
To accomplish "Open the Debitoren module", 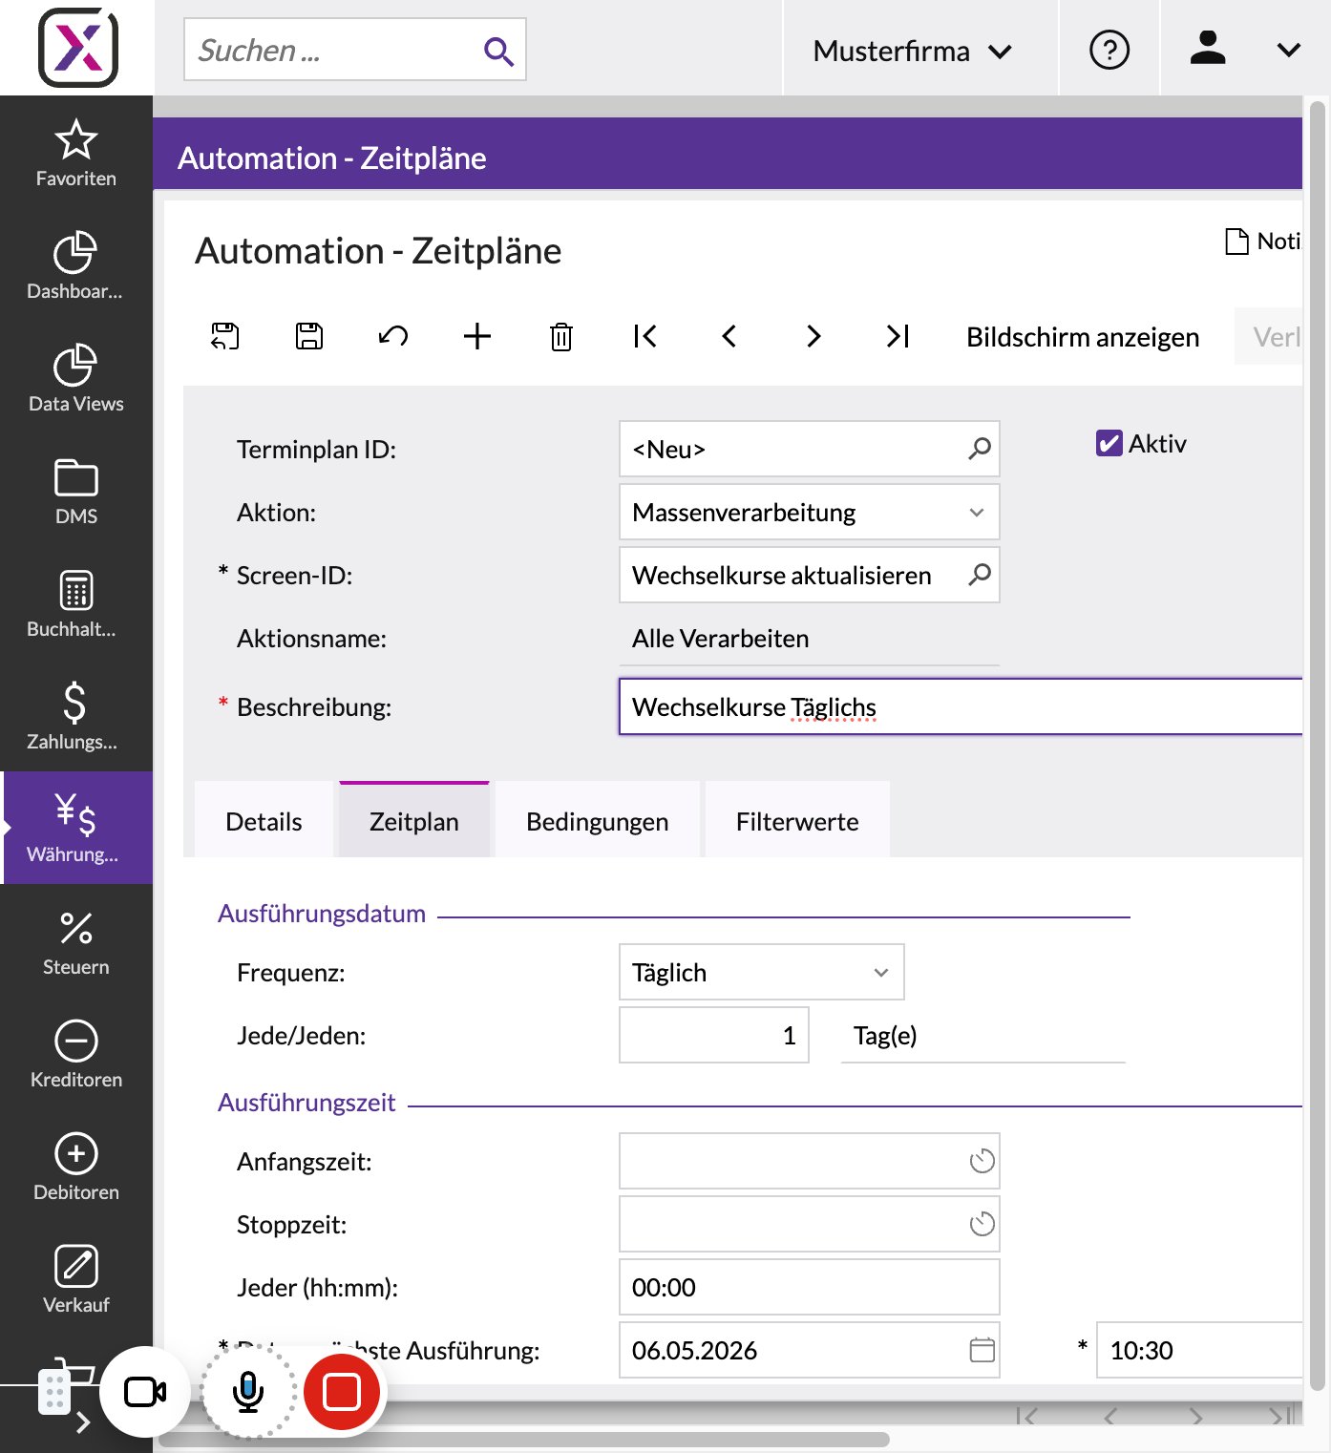I will click(76, 1167).
